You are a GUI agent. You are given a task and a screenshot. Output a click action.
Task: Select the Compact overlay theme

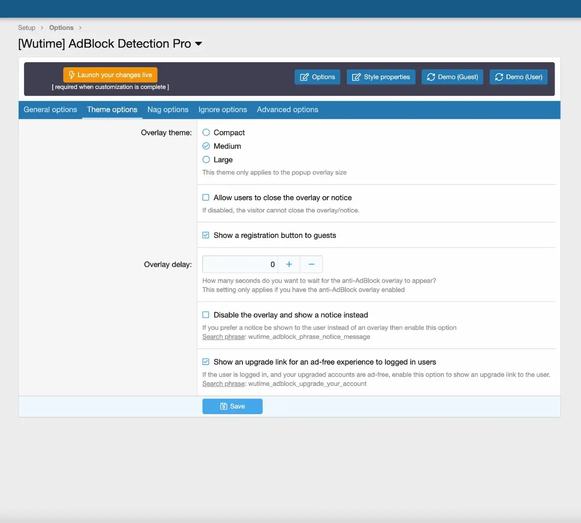tap(206, 133)
